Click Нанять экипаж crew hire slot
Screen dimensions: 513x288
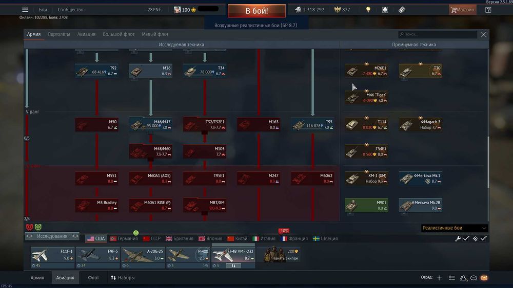[x=279, y=255]
